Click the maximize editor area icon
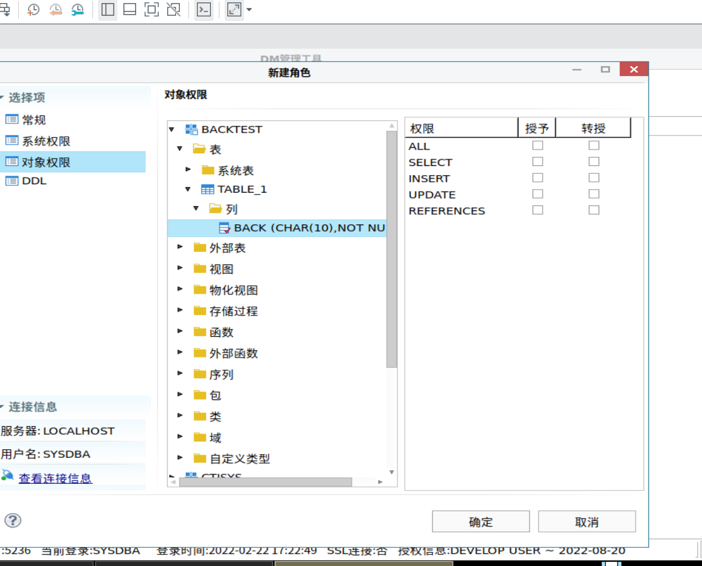The height and width of the screenshot is (566, 702). click(152, 9)
